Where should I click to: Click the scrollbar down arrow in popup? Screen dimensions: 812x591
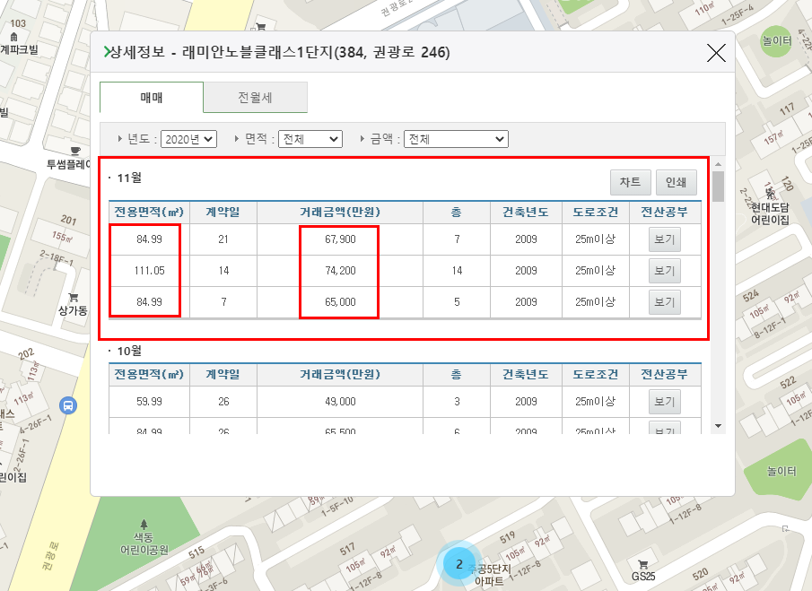click(718, 426)
